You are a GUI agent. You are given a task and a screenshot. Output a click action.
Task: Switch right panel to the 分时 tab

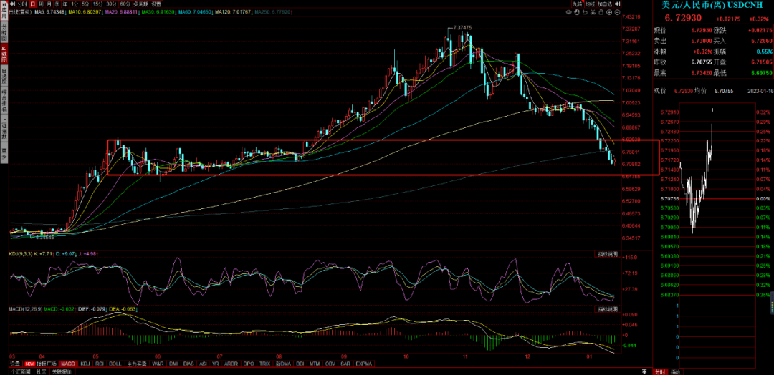[x=659, y=371]
